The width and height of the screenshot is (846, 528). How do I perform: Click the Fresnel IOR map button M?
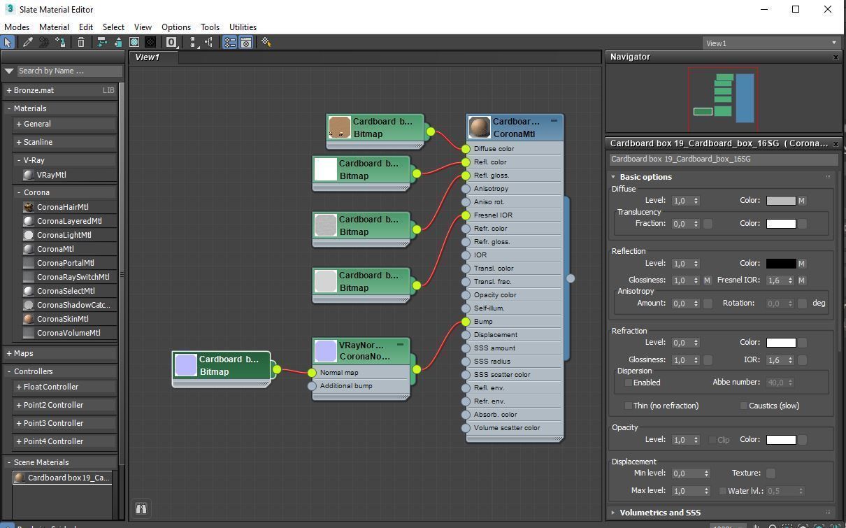[x=802, y=280]
